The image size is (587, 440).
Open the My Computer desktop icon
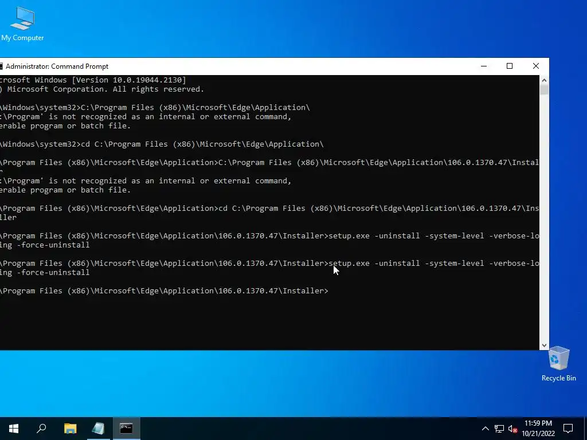(22, 24)
